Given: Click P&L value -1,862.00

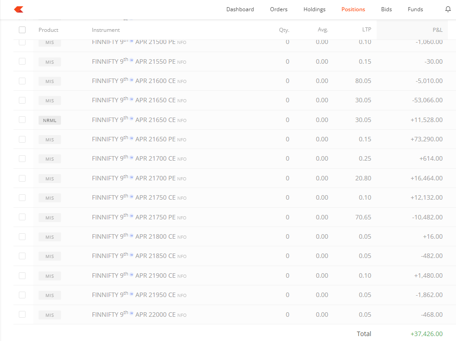Looking at the screenshot, I should (429, 295).
